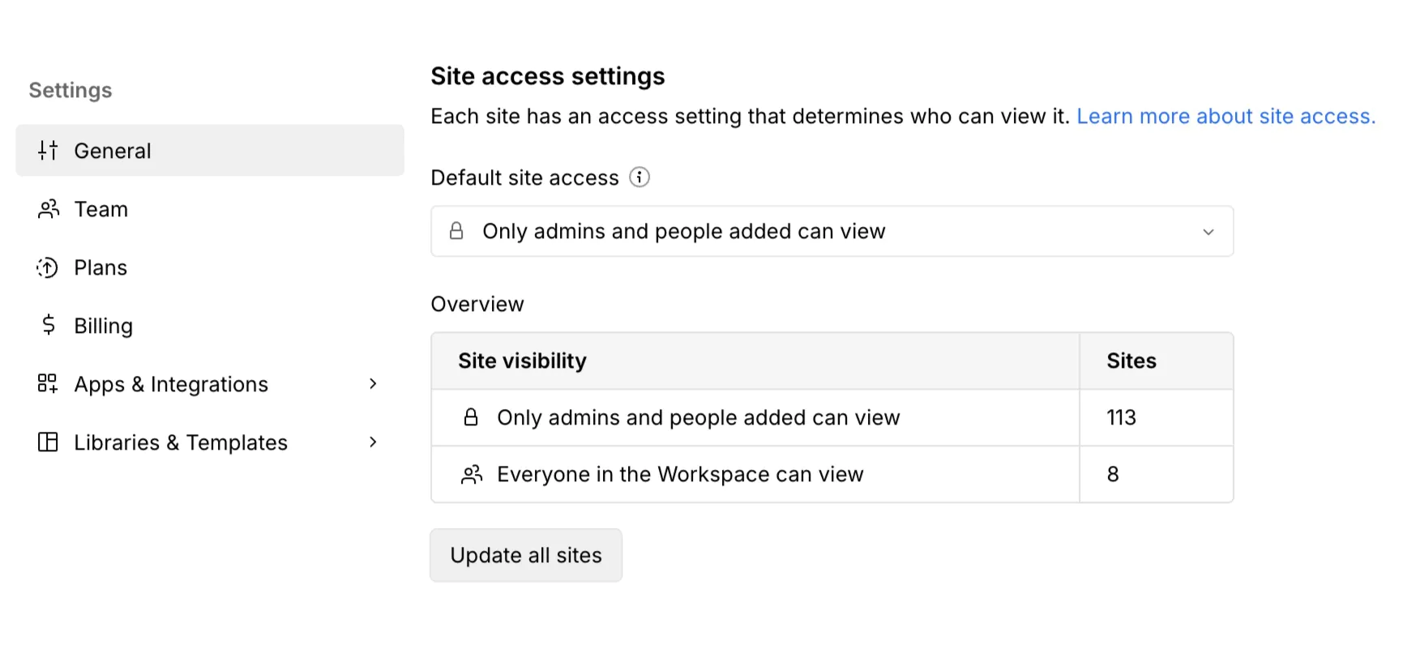Click the Everyone in the Workspace can view text

(680, 475)
